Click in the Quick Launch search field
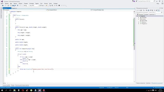Image resolution: width=164 pixels, height=92 pixels. [x=146, y=1]
